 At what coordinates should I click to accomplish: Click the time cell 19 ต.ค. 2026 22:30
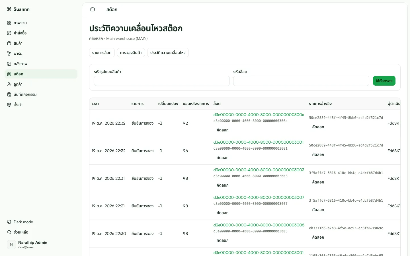[109, 234]
